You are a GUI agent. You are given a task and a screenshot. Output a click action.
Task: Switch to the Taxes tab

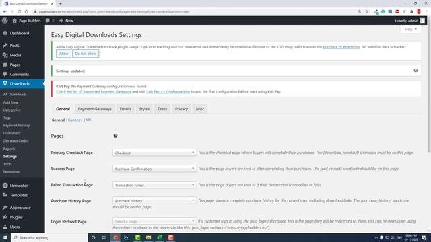162,109
